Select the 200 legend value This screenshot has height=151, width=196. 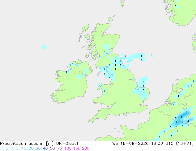pos(86,149)
